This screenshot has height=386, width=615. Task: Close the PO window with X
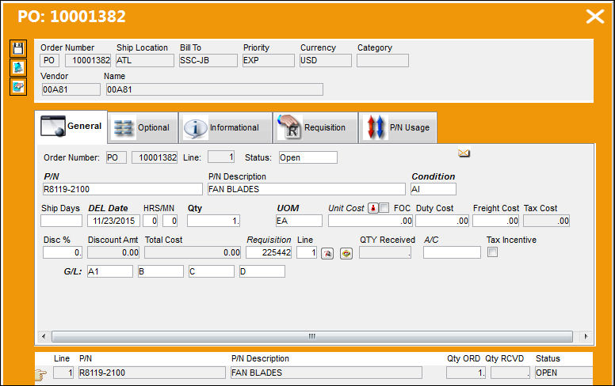[595, 17]
